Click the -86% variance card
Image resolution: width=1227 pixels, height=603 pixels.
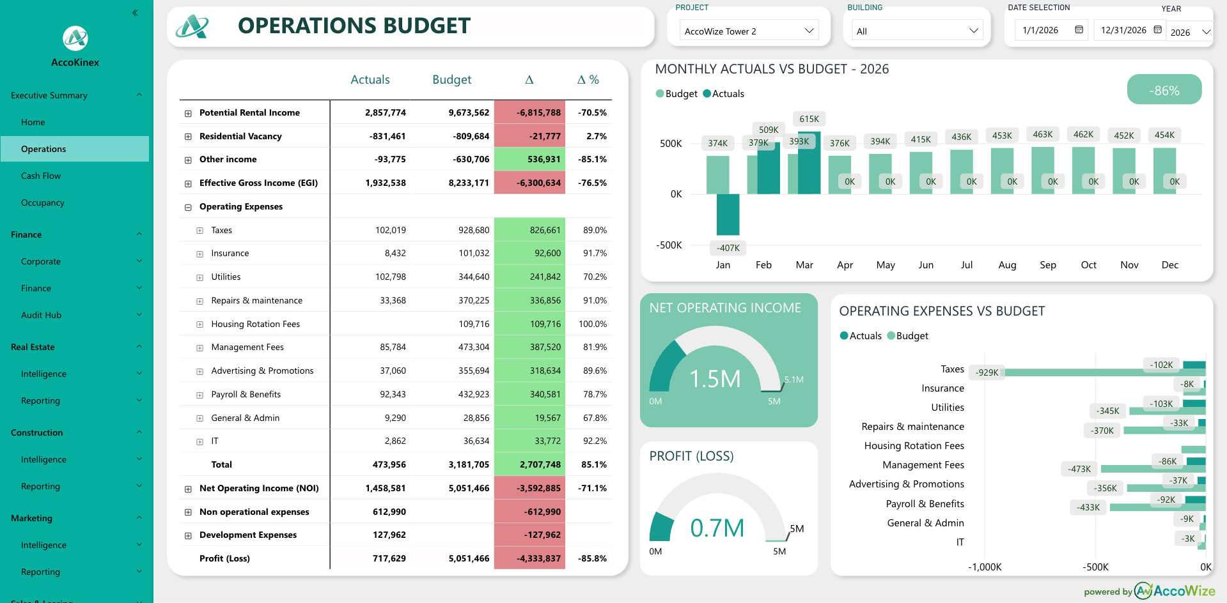tap(1164, 90)
